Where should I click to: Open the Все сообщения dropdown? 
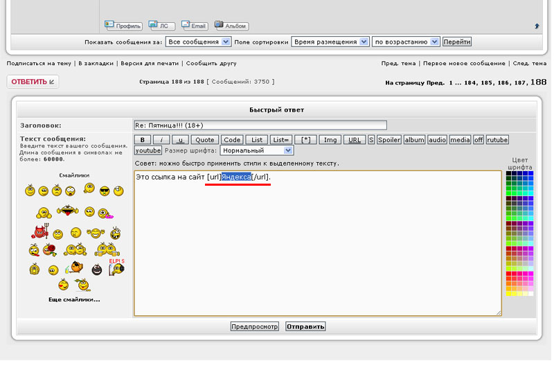(x=199, y=42)
